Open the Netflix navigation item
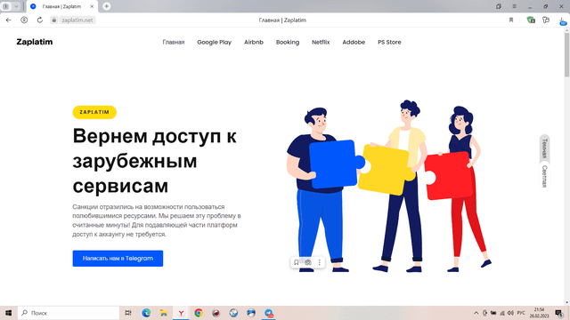This screenshot has width=570, height=320. (321, 42)
